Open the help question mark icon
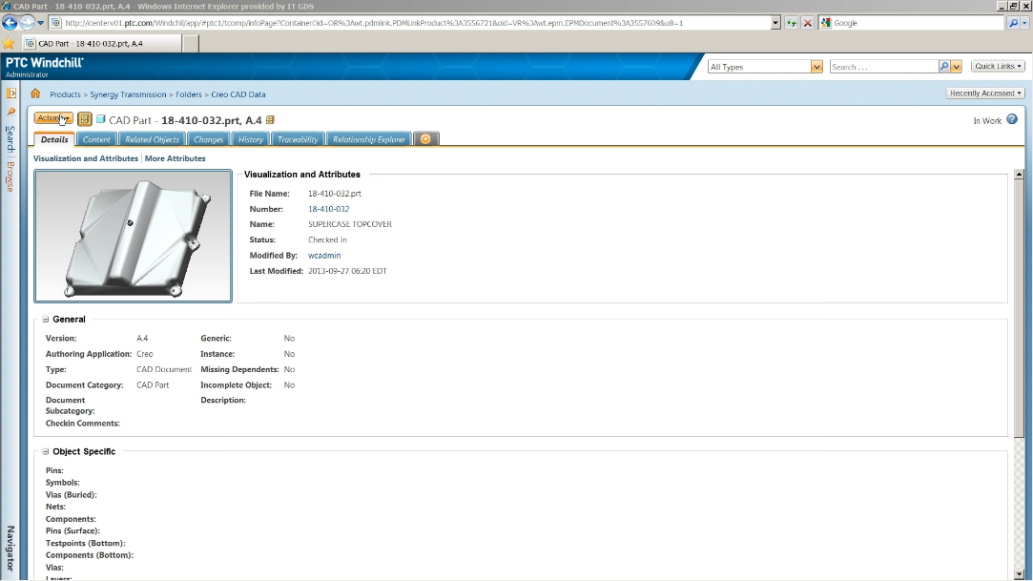 pyautogui.click(x=1012, y=119)
